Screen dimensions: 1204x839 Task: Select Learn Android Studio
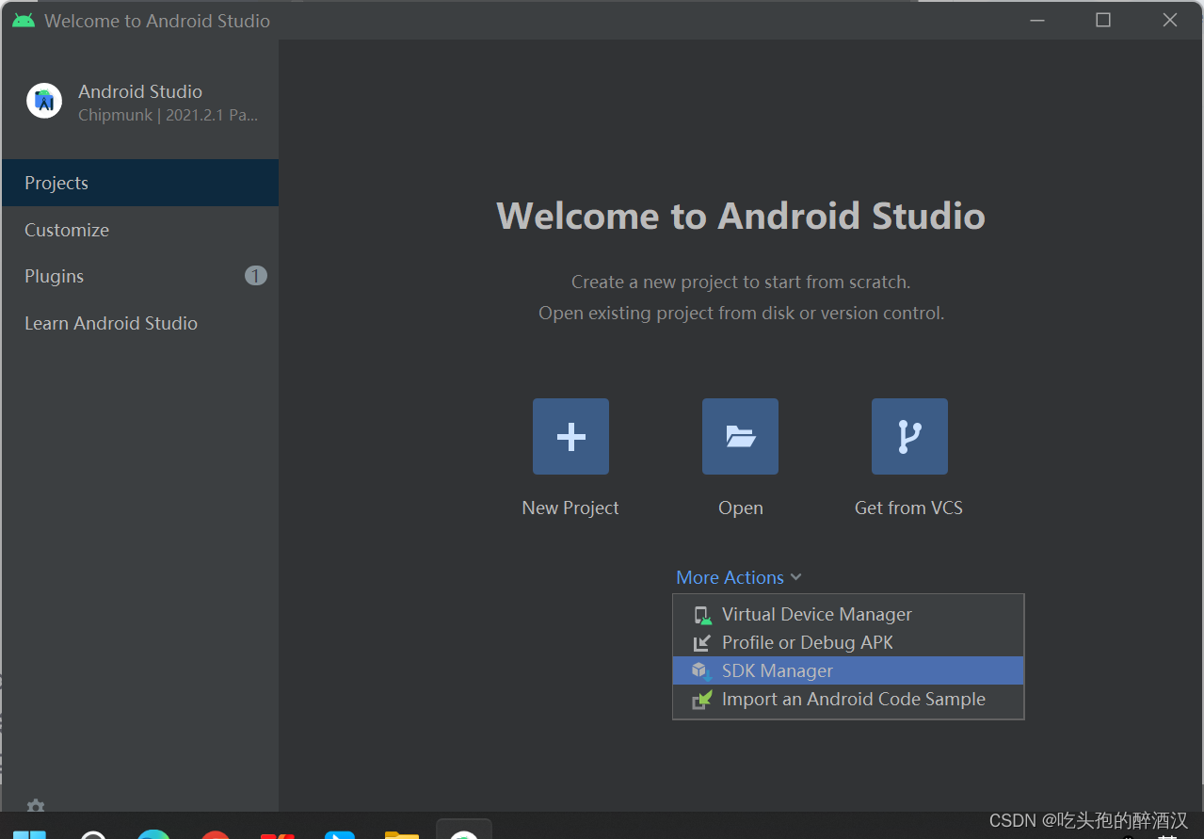[110, 323]
